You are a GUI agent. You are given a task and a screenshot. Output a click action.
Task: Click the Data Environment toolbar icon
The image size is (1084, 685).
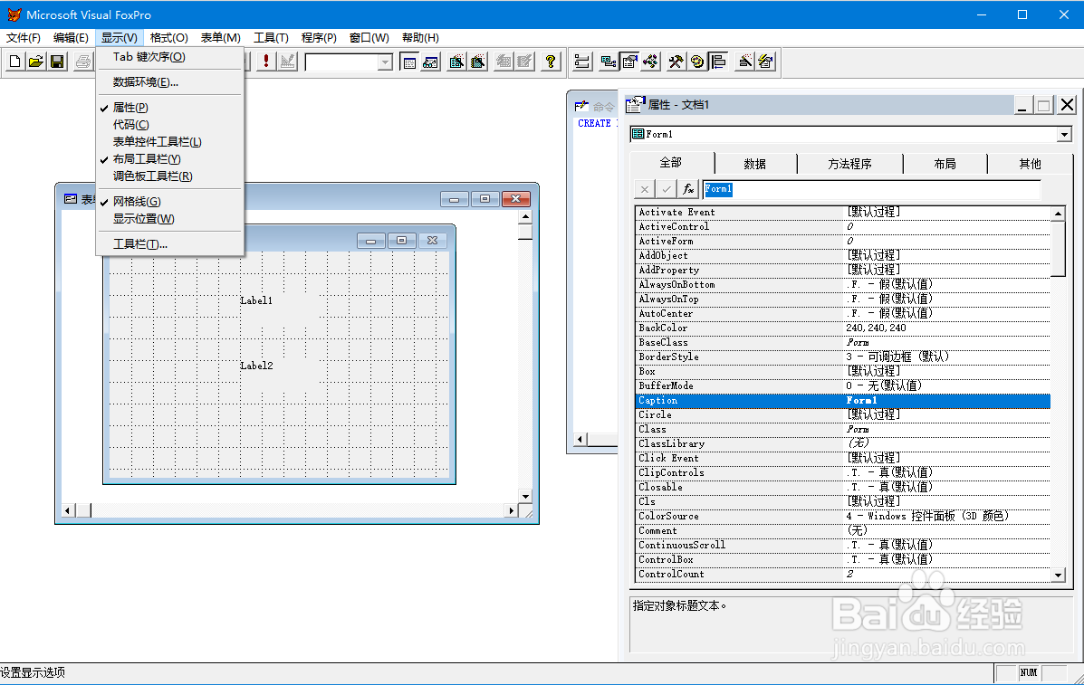[x=609, y=62]
